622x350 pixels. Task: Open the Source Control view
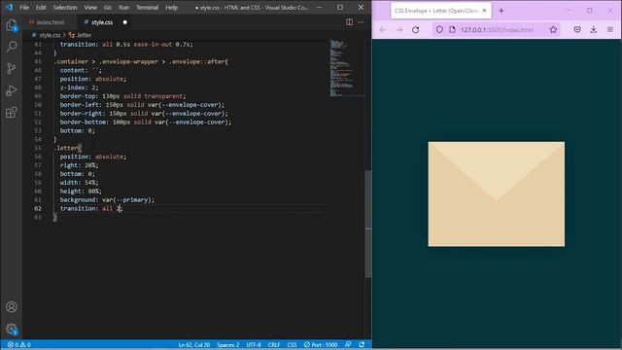[12, 69]
